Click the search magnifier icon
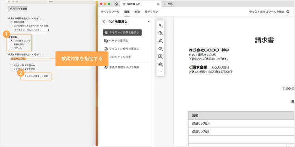The image size is (295, 147). 288,12
